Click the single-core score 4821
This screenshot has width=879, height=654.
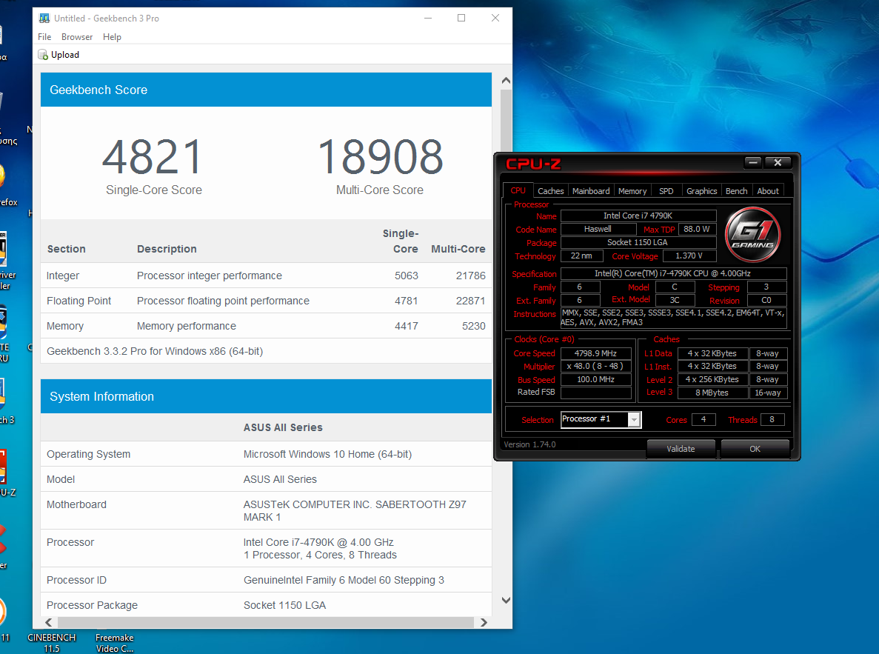pos(152,158)
